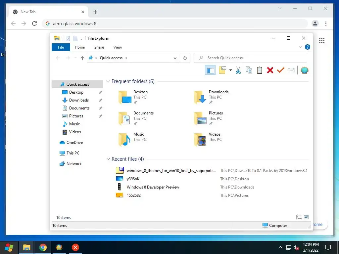Select Quick access in navigation pane
The width and height of the screenshot is (339, 254).
click(77, 84)
